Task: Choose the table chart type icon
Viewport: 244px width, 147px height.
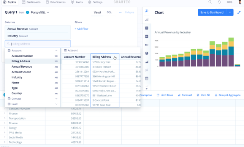Action: (x=147, y=79)
